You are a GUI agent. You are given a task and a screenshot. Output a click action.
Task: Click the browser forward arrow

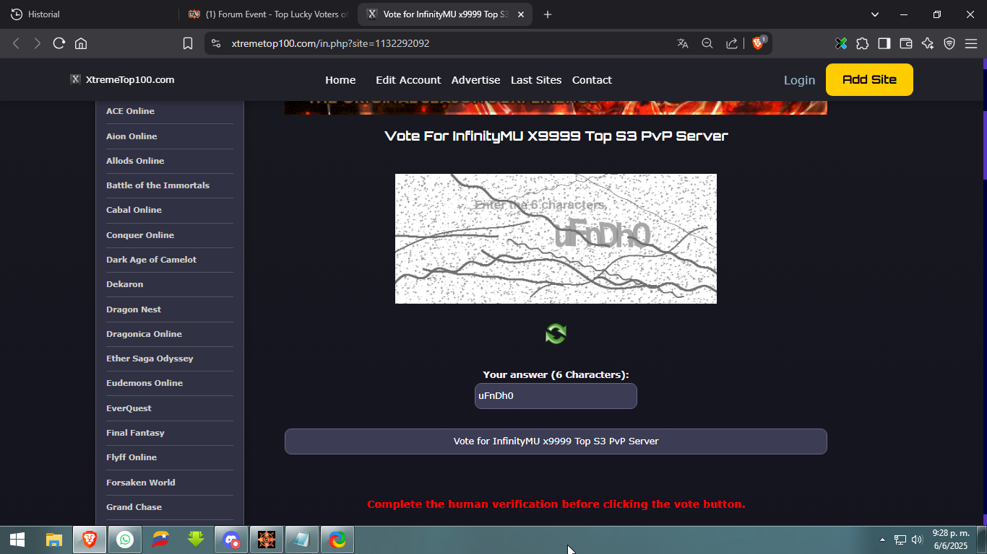pyautogui.click(x=38, y=43)
